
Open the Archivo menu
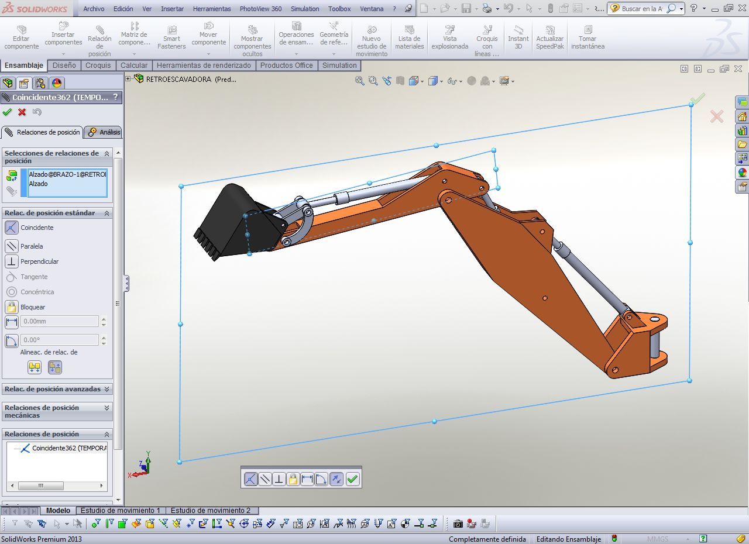click(x=94, y=9)
